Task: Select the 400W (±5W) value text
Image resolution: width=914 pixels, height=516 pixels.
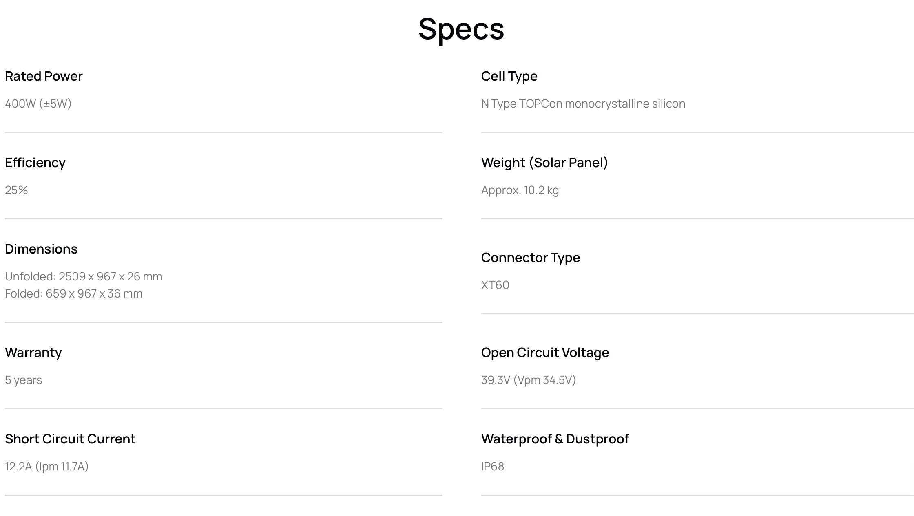Action: click(x=38, y=104)
